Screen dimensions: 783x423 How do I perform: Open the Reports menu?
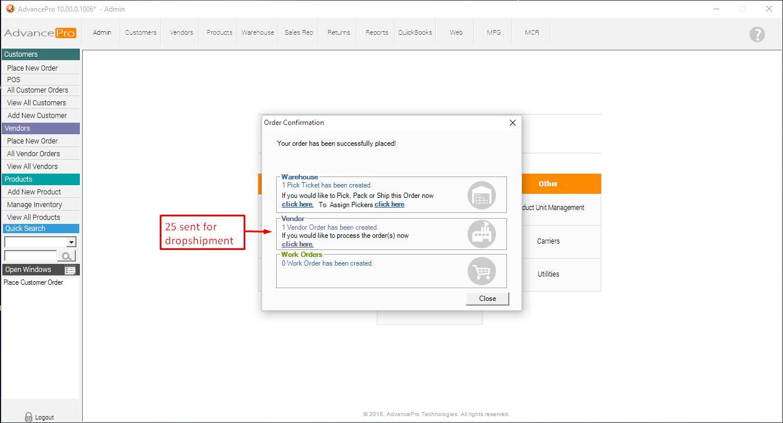coord(377,32)
